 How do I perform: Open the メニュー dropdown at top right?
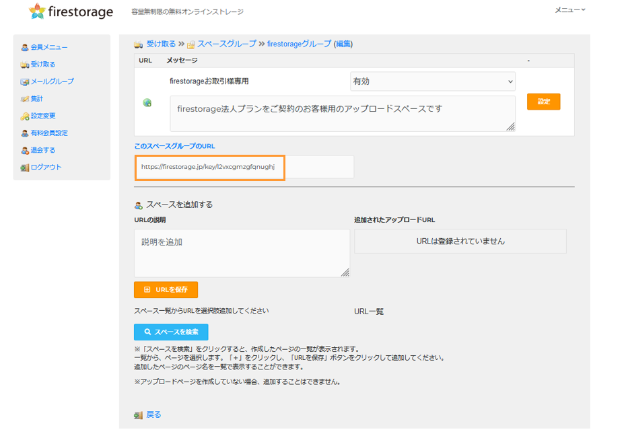click(570, 10)
